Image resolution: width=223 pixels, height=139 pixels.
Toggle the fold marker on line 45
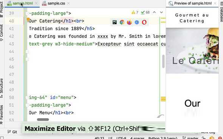point(27,59)
